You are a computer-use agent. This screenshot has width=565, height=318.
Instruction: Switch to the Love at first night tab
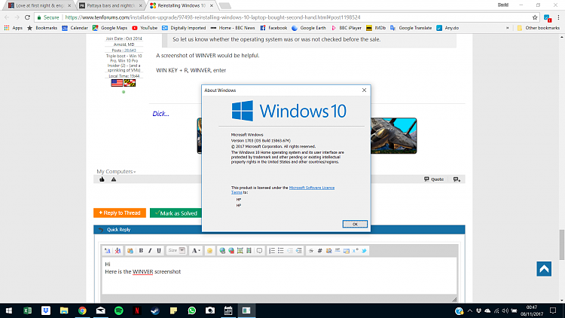point(40,5)
